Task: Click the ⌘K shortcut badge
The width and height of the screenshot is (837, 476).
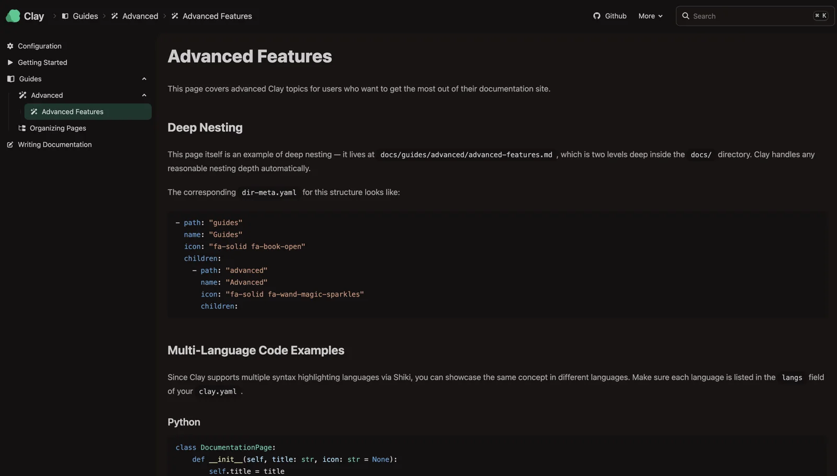Action: pos(820,16)
